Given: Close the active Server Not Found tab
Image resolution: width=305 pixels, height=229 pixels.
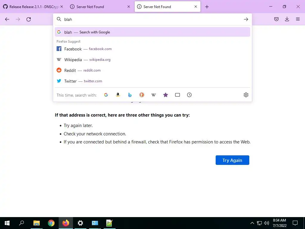Looking at the screenshot, I should click(196, 7).
